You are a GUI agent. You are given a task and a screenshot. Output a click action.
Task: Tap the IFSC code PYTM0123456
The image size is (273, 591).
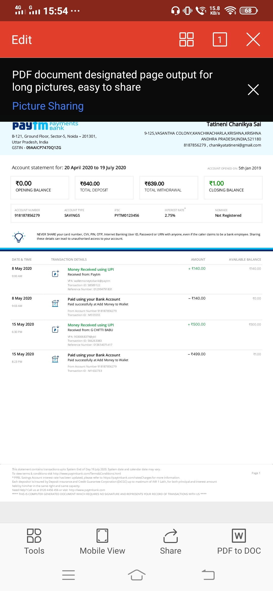127,215
